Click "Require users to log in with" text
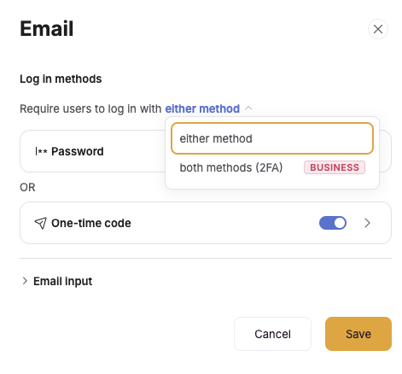Screen dimensions: 402x374 tap(90, 108)
